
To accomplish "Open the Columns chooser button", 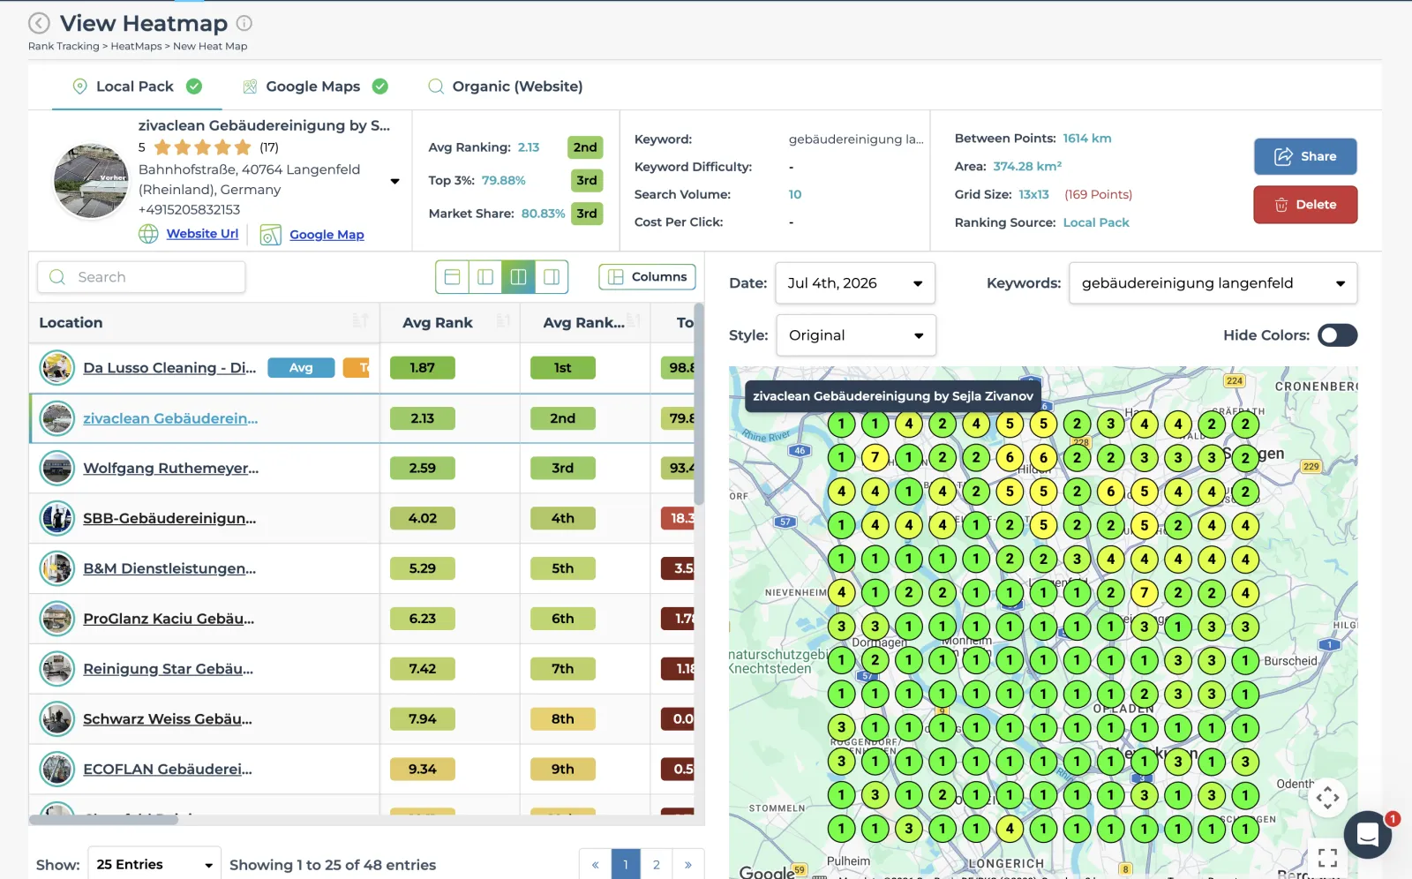I will coord(648,277).
